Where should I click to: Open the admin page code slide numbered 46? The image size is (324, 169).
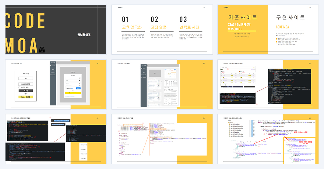pos(268,139)
